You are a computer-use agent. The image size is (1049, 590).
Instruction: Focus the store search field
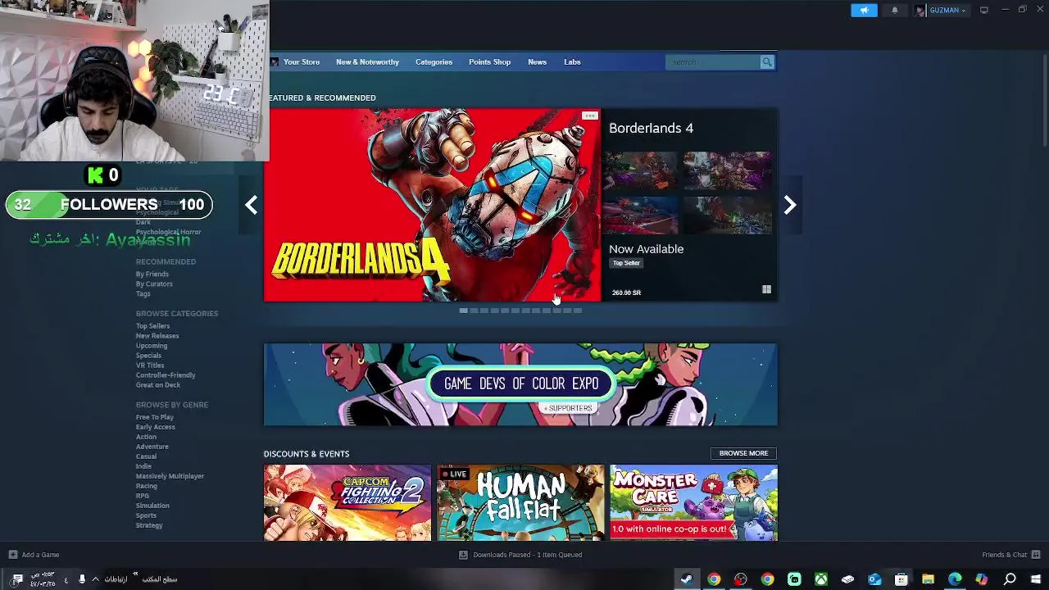tap(712, 61)
